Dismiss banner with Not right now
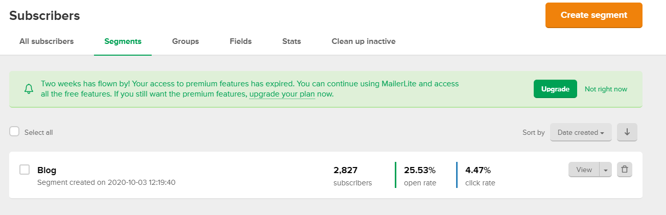The height and width of the screenshot is (215, 666). pyautogui.click(x=606, y=89)
